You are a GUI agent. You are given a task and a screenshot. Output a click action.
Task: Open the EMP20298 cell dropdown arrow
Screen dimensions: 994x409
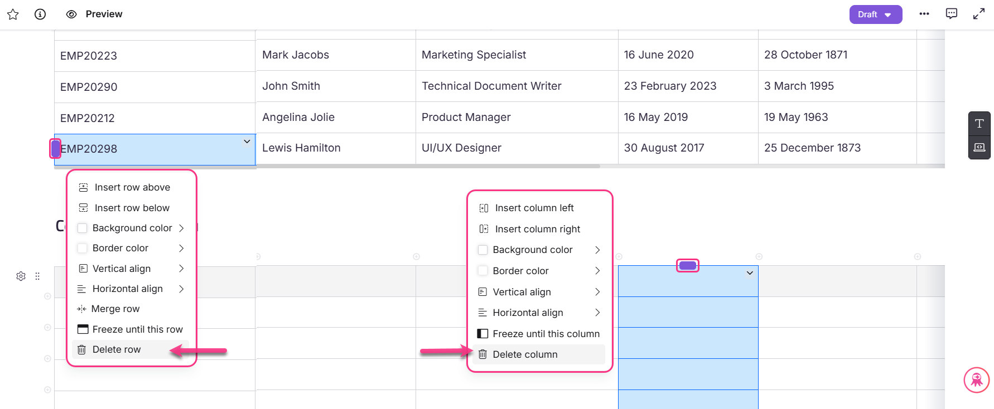247,142
